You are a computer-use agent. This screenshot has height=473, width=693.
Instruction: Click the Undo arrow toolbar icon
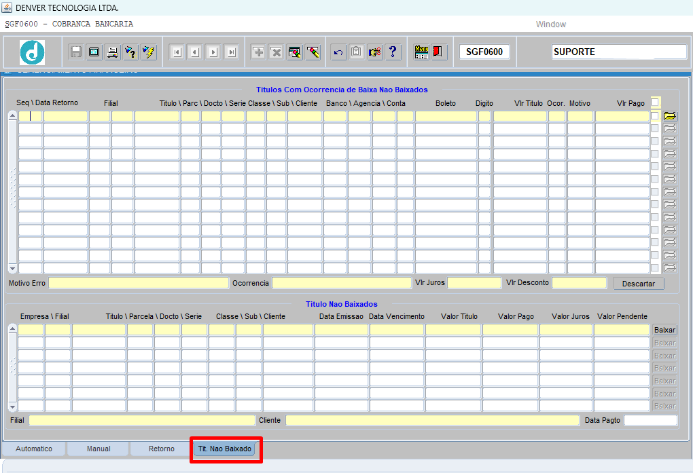coord(338,52)
